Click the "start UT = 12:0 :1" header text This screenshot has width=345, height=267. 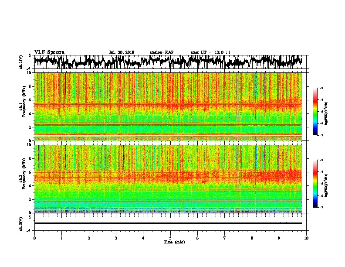[x=210, y=52]
